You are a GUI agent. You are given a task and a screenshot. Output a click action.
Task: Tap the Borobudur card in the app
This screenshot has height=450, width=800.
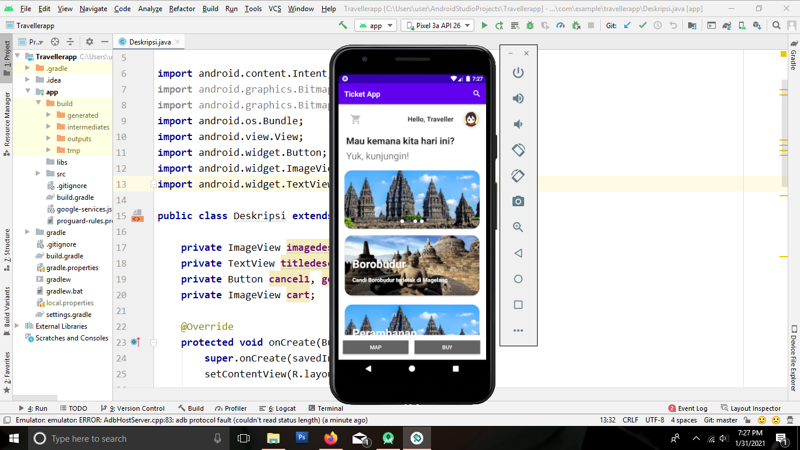pyautogui.click(x=412, y=265)
